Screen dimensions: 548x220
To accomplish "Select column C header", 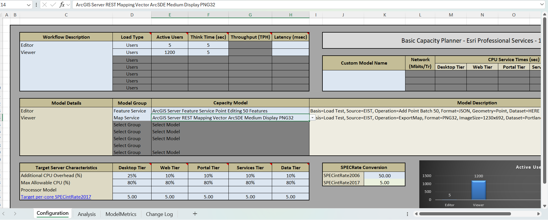I will point(66,15).
